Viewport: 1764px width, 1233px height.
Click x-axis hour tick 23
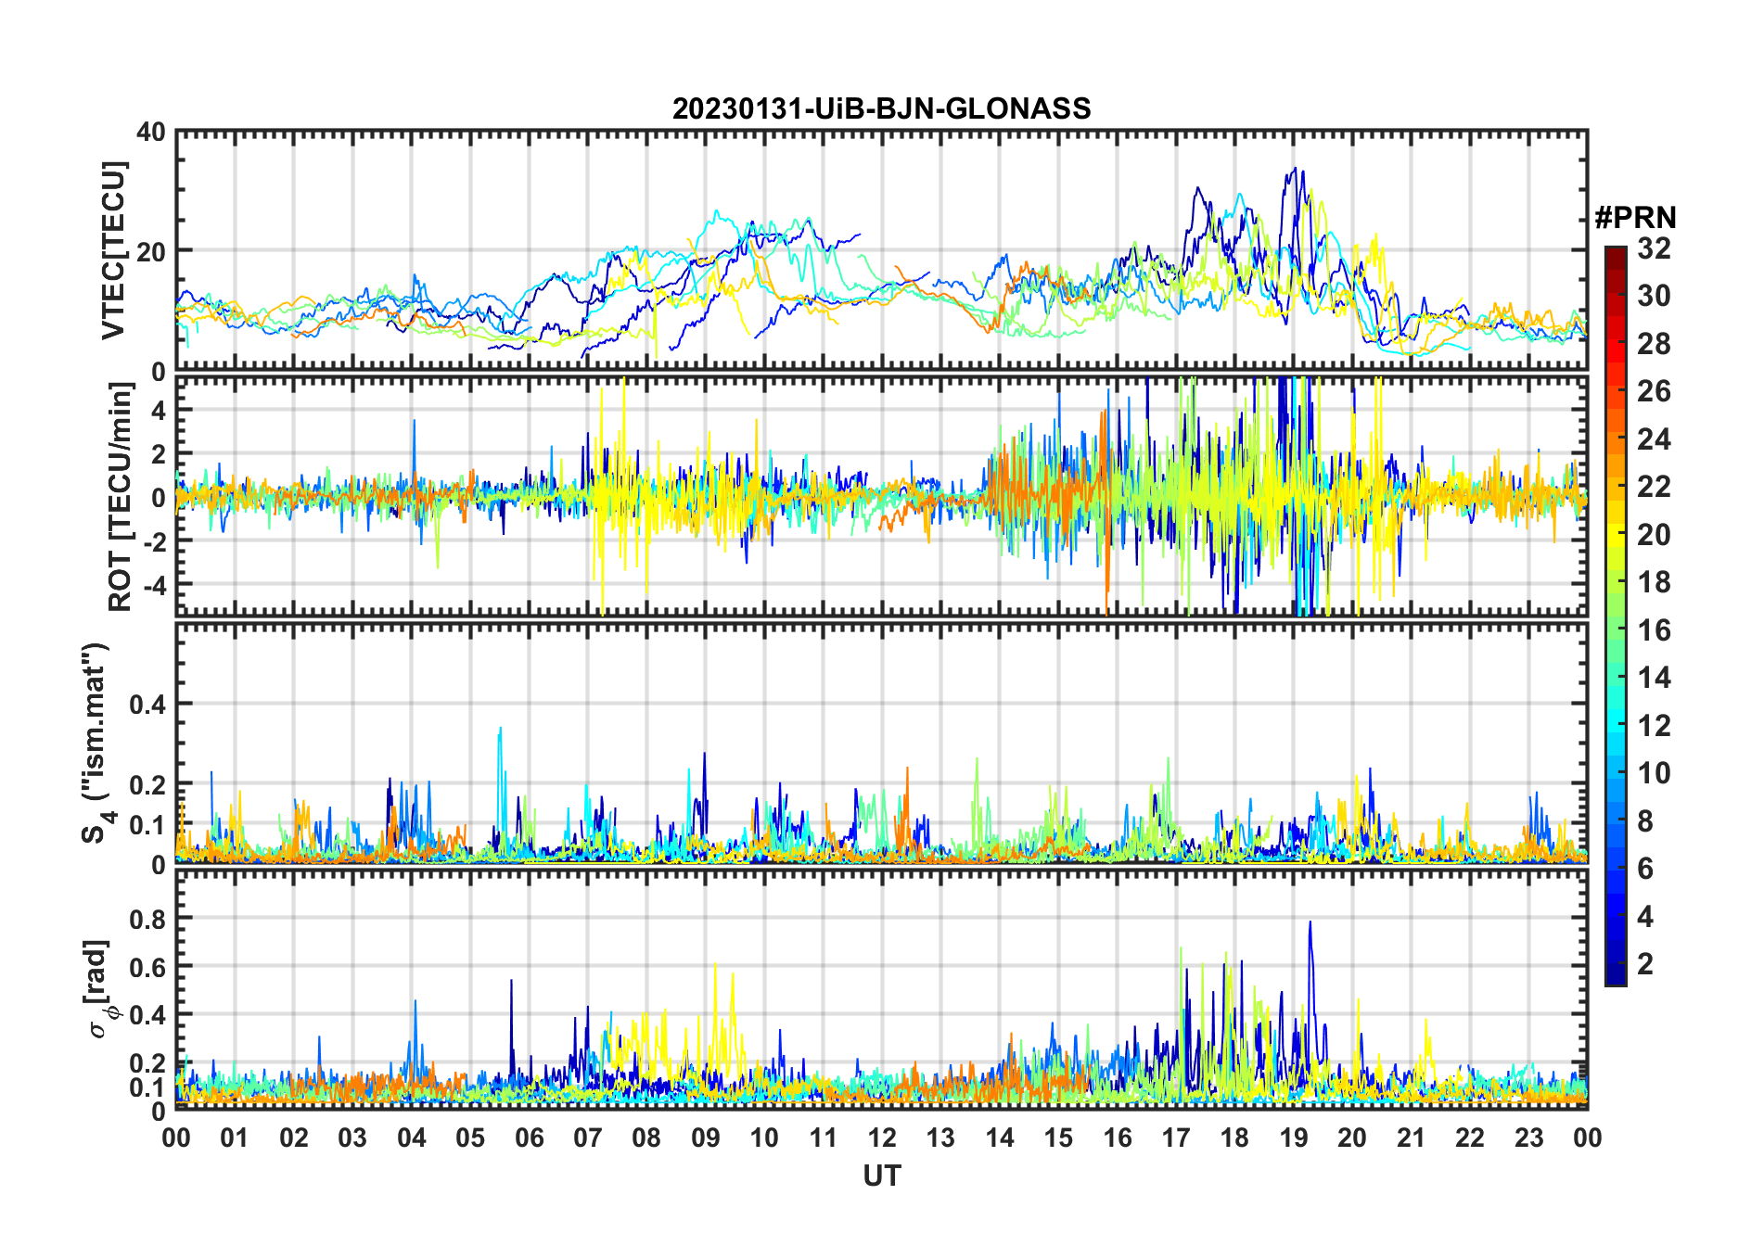click(x=1529, y=1138)
